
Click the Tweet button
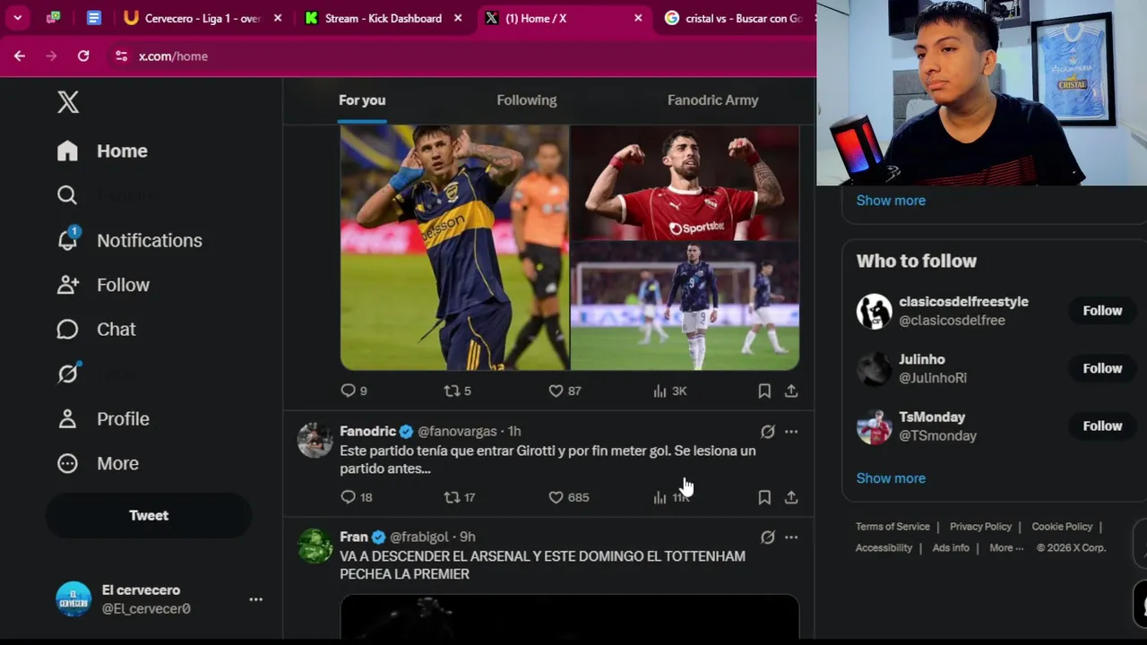coord(149,515)
